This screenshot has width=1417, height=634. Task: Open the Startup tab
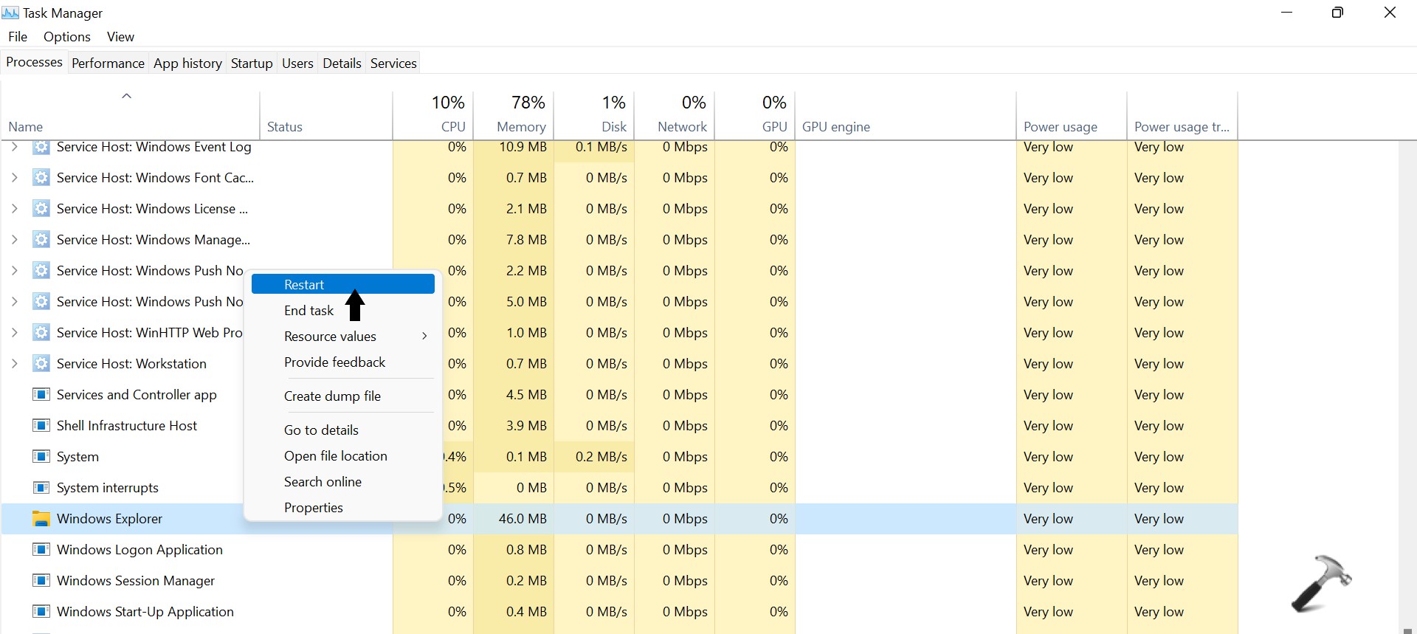click(252, 63)
